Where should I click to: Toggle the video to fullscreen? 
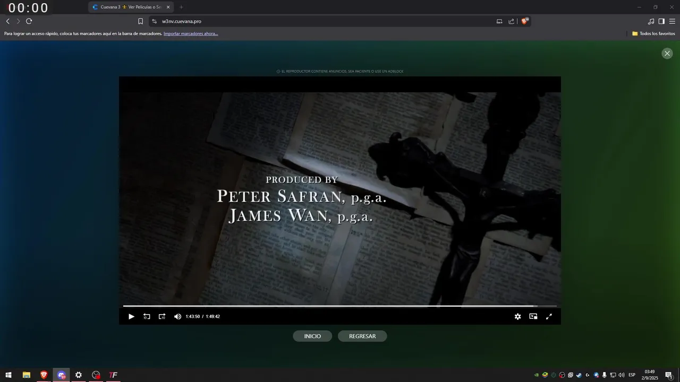tap(549, 316)
